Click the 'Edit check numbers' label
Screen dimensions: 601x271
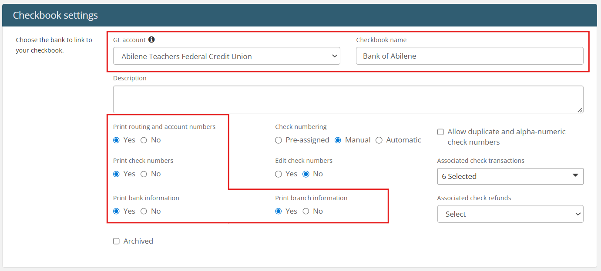point(304,161)
